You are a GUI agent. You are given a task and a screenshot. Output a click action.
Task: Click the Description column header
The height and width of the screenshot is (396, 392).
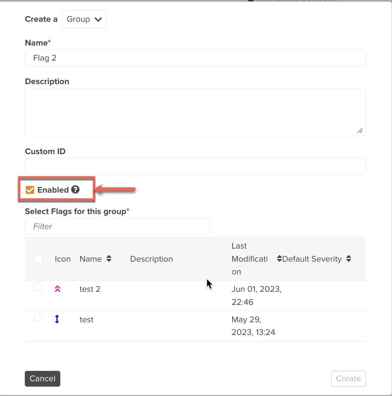click(x=151, y=259)
